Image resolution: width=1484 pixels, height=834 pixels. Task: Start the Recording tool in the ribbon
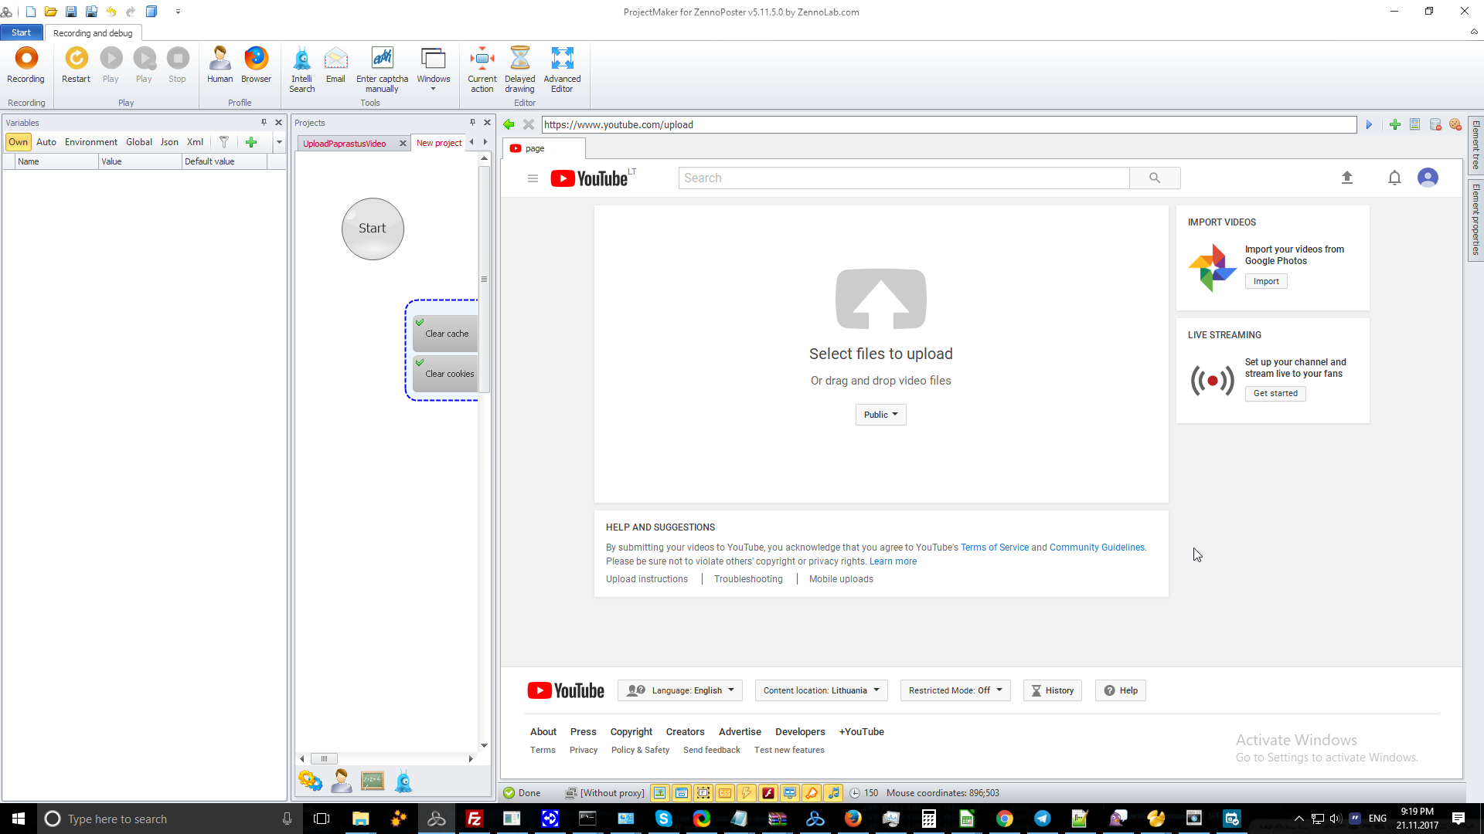[x=26, y=66]
